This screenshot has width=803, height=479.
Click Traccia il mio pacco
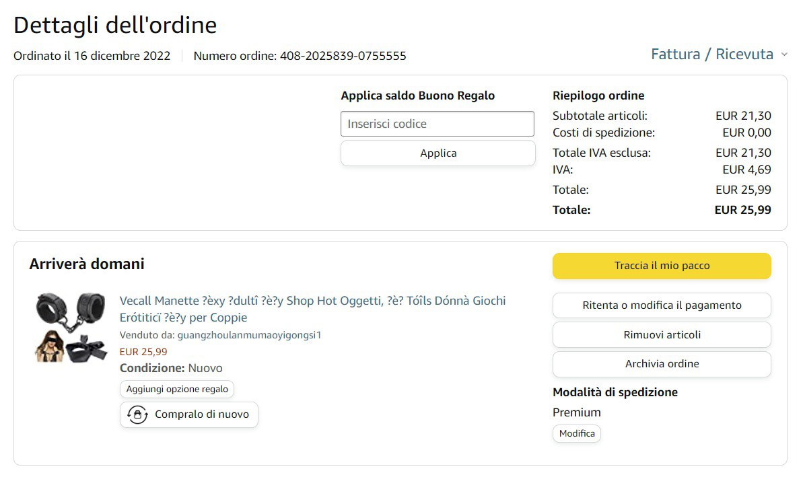coord(662,266)
